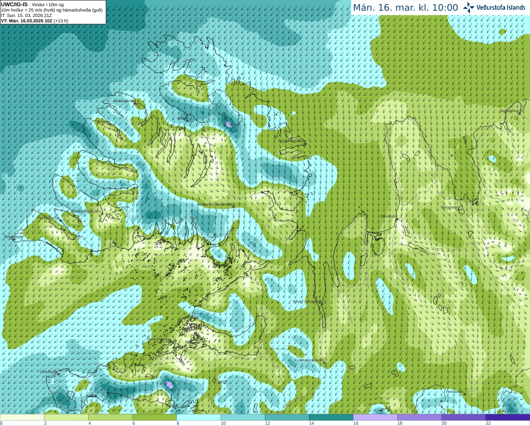Screen dimensions: 530x426
Task: Click the 0–2 m/s pale yellow legend swatch
Action: coord(22,417)
